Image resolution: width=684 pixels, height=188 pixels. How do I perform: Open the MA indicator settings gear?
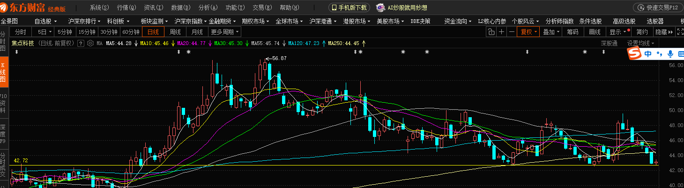[x=89, y=43]
